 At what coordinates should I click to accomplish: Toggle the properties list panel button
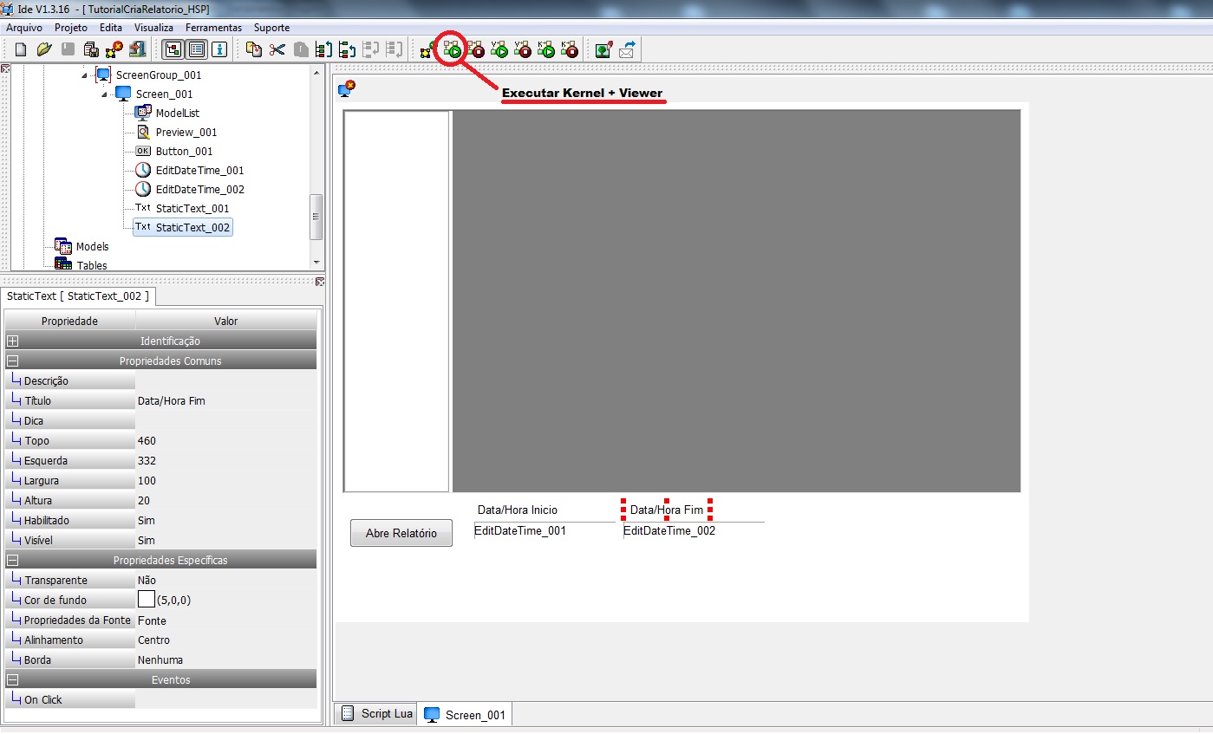pos(197,49)
